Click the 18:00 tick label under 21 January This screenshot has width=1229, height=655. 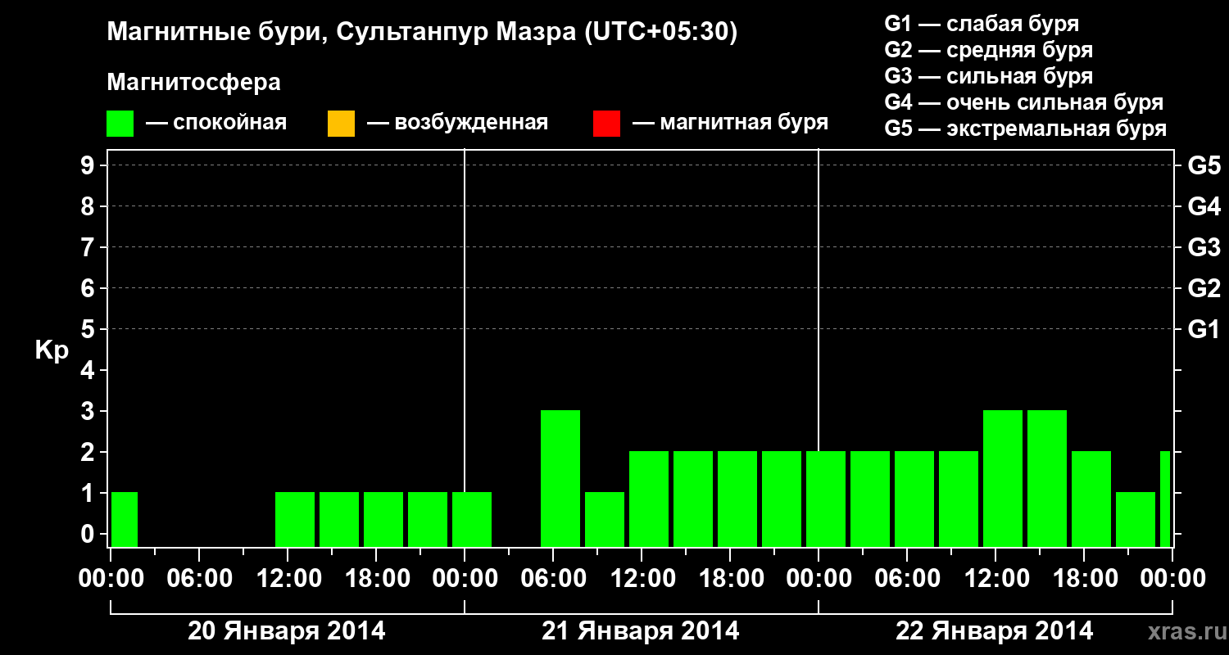[730, 579]
